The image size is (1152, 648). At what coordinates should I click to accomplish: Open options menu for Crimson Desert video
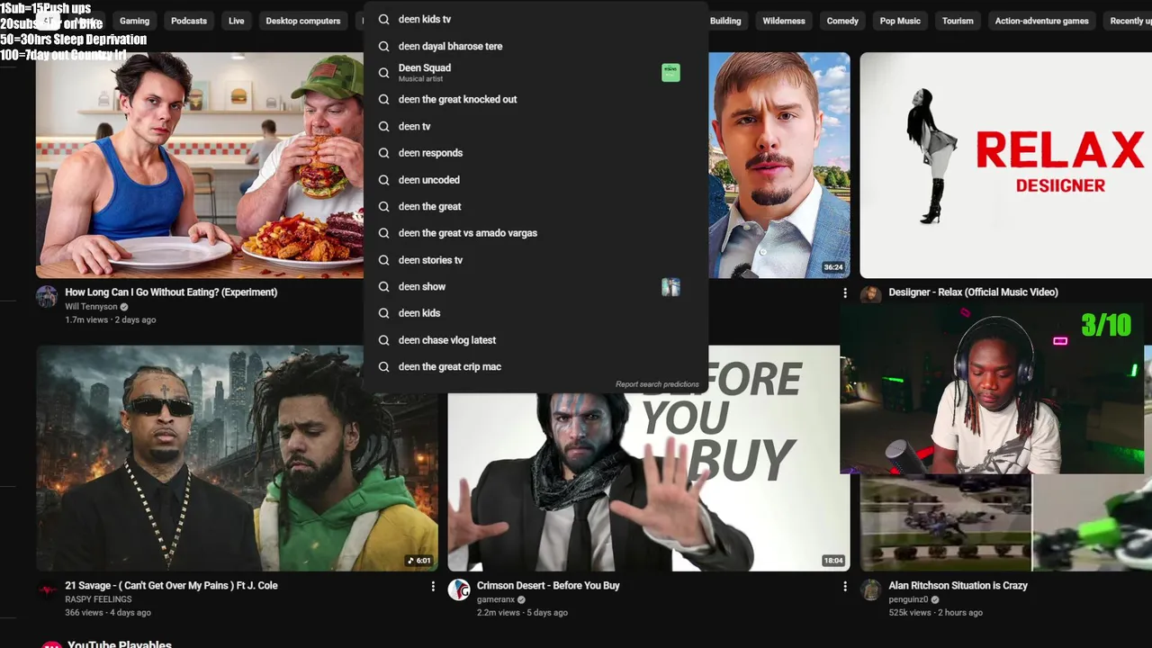844,586
